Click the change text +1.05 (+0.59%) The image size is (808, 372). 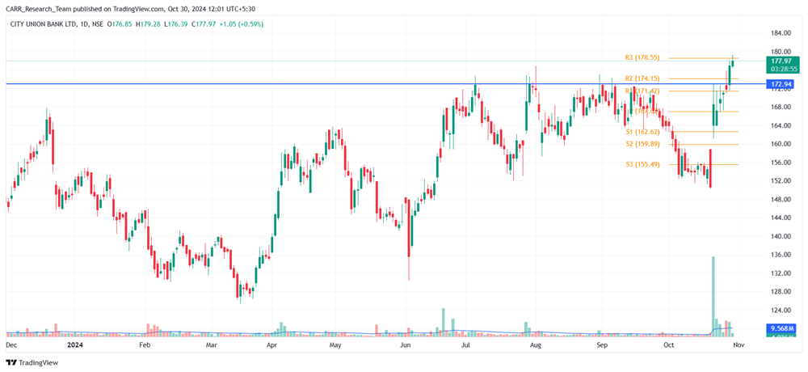coord(241,24)
